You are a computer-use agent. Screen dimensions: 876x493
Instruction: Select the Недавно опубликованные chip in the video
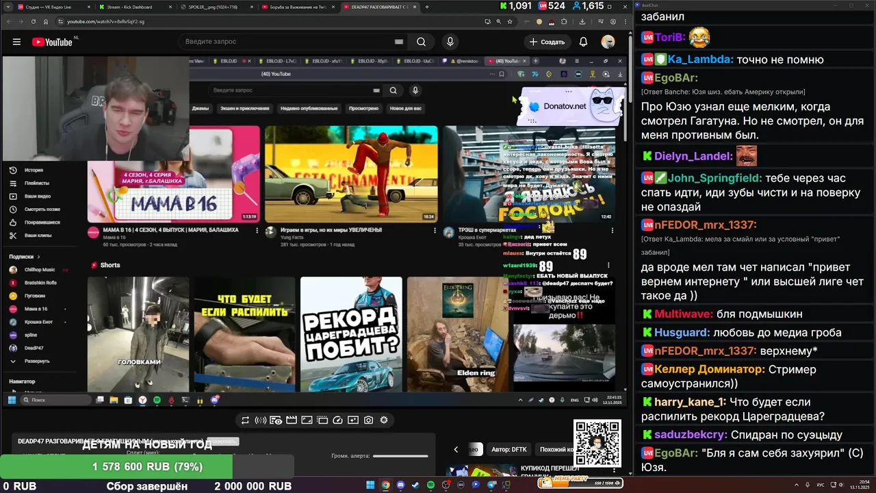(309, 108)
